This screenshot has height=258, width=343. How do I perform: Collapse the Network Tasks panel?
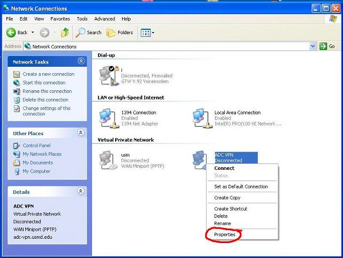tap(81, 61)
